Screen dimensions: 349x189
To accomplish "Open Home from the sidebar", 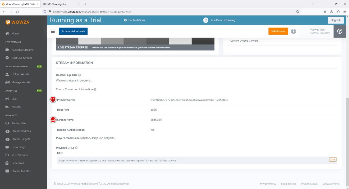I will tap(15, 33).
